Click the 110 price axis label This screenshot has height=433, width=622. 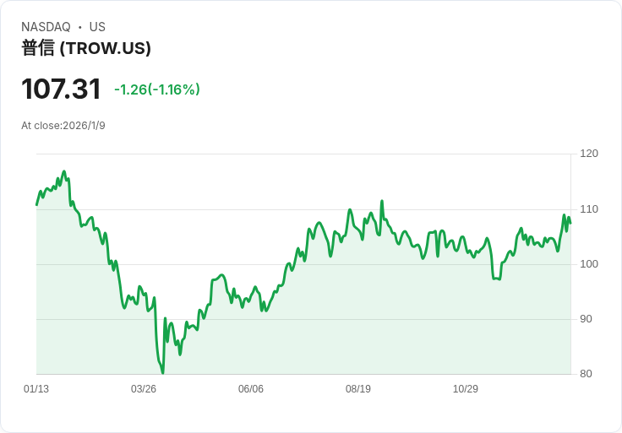tap(589, 209)
